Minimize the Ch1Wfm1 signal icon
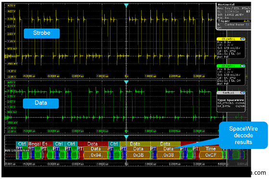 (242, 39)
